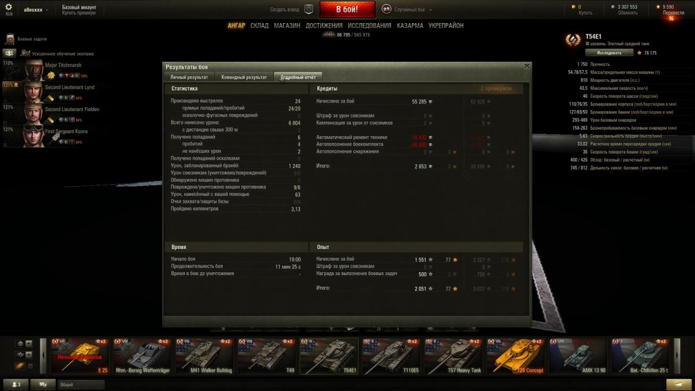Screen dimensions: 695x391
Task: Open Боевые задачи missions icon
Action: pyautogui.click(x=10, y=39)
